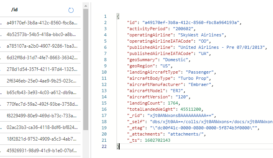This screenshot has height=158, width=273.
Task: Click the _etag value string
Action: tap(204, 128)
